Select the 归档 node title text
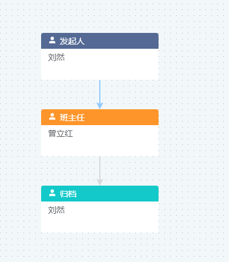The width and height of the screenshot is (229, 262). [x=68, y=194]
